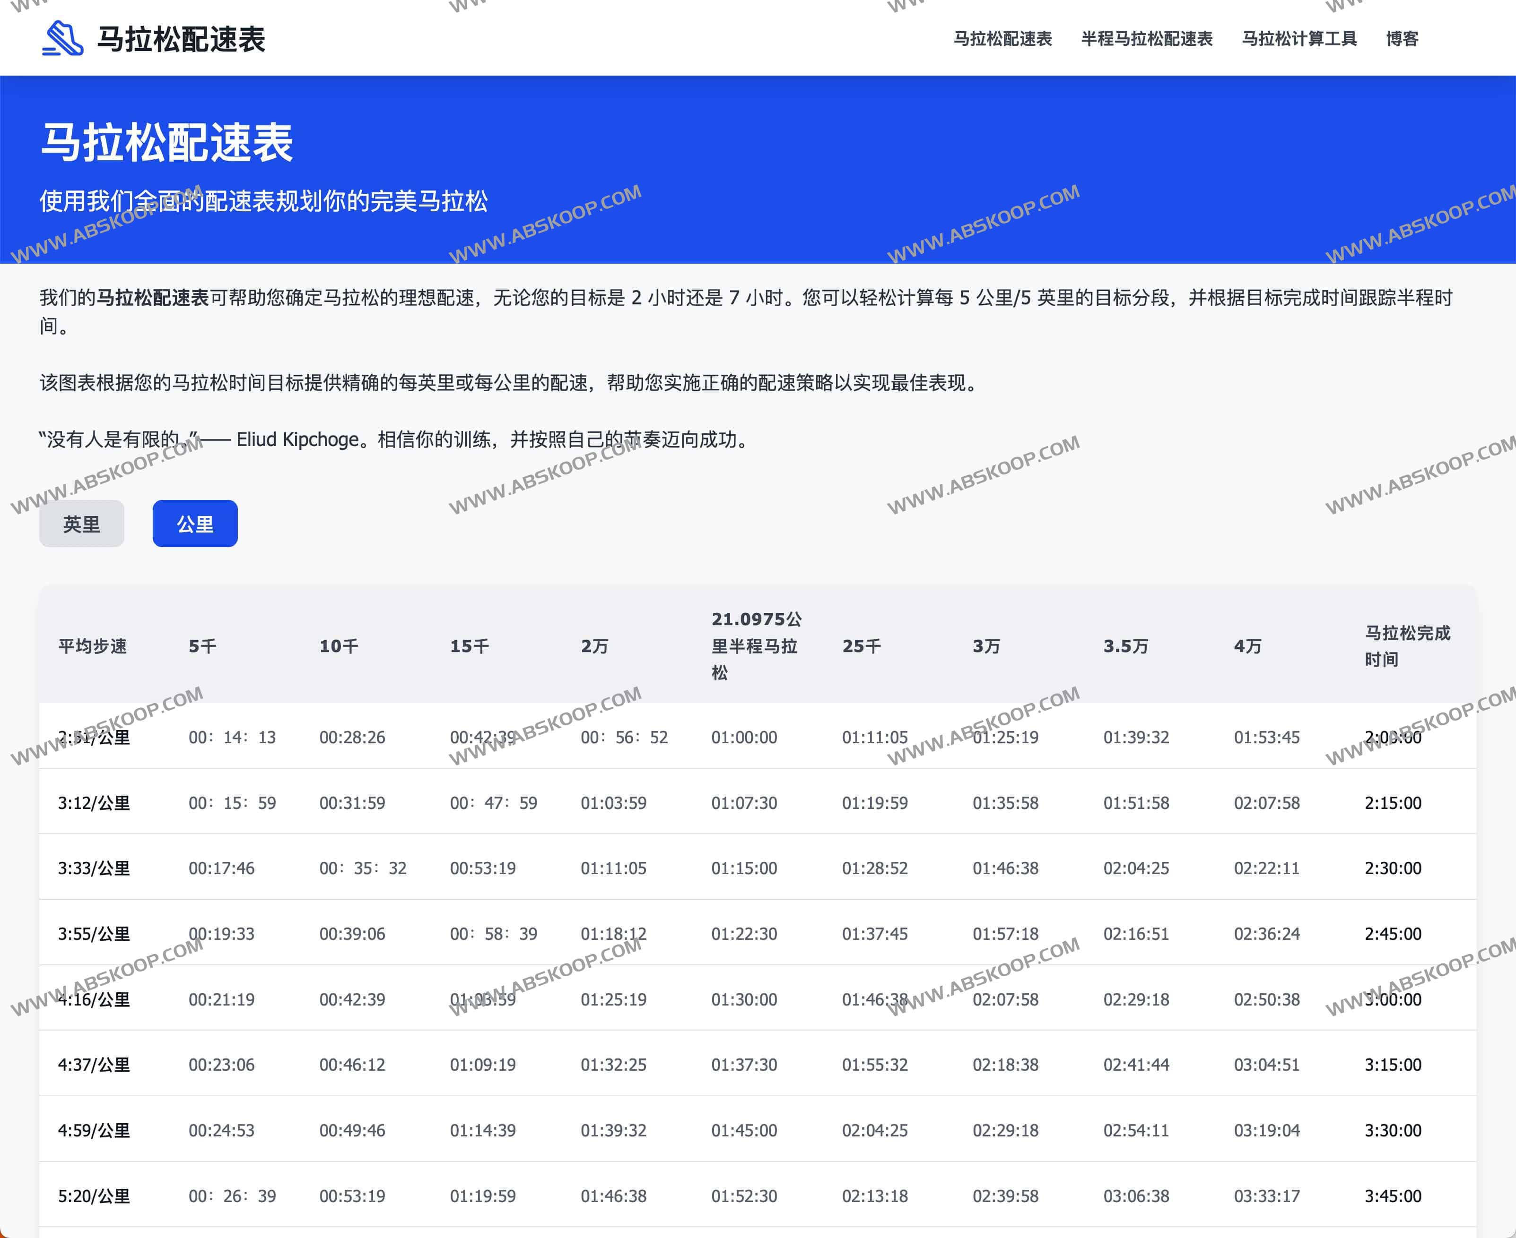Click the 平均步速 column header
Viewport: 1516px width, 1238px height.
(x=92, y=646)
